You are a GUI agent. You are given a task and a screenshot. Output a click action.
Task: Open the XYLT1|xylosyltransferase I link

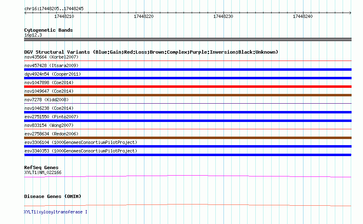55,212
